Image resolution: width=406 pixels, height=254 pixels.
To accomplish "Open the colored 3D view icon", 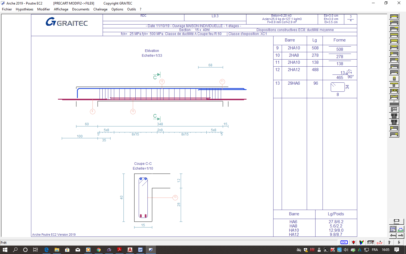I will click(361, 242).
